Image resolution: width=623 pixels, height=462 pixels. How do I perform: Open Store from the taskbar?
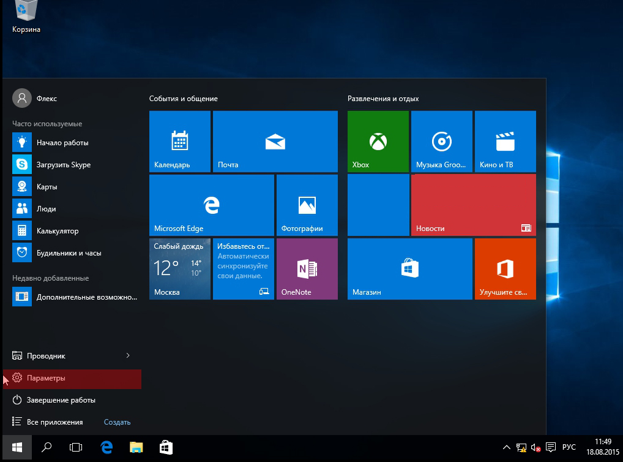click(x=166, y=448)
